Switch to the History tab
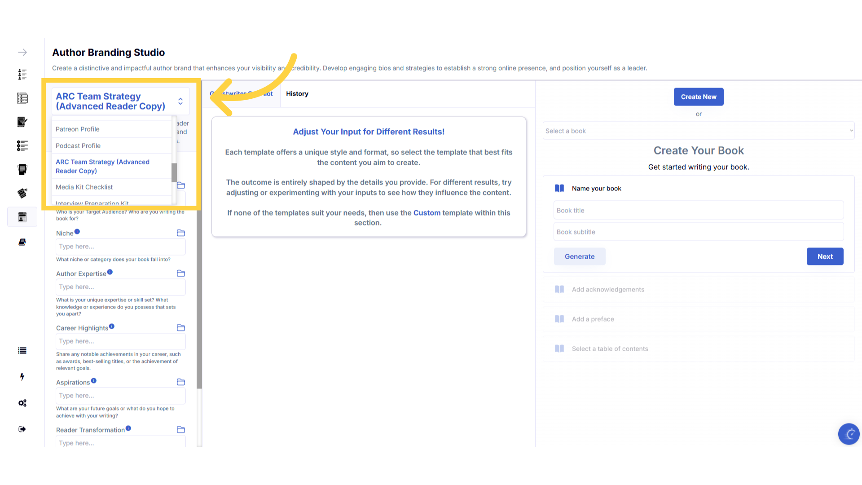The image size is (862, 485). [x=297, y=94]
